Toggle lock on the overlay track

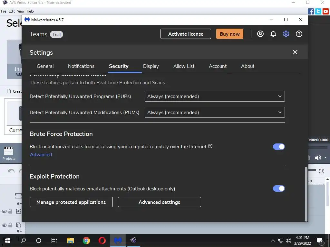tap(10, 225)
